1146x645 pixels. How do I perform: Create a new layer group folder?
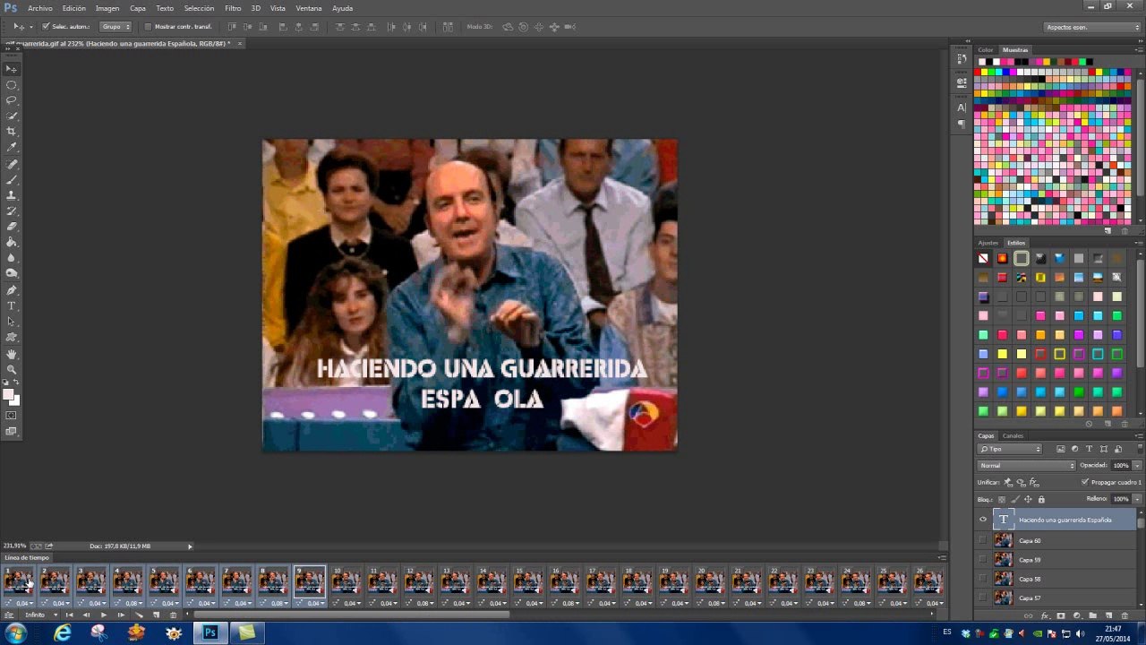click(x=1092, y=616)
